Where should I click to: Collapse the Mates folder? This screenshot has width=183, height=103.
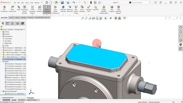[1, 62]
